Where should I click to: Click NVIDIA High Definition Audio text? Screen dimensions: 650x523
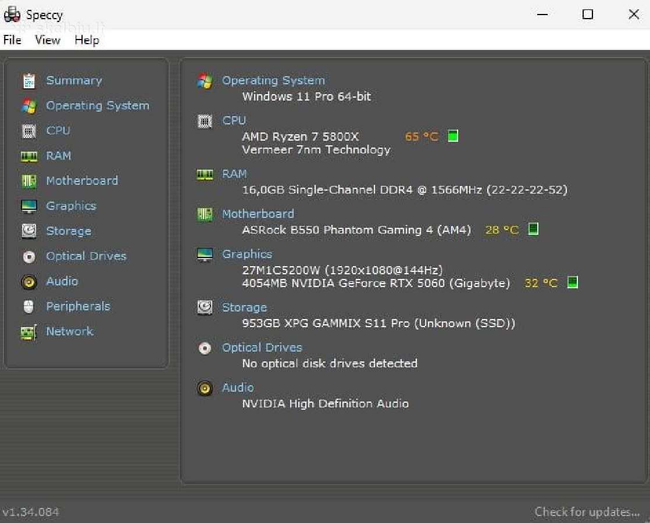pyautogui.click(x=326, y=404)
